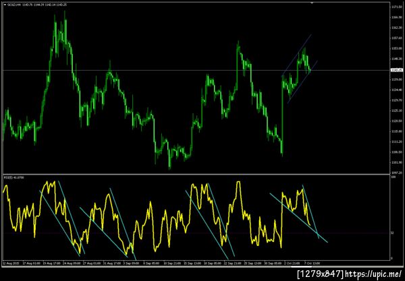Click the chart shift triangle marker
The width and height of the screenshot is (405, 281).
[312, 3]
